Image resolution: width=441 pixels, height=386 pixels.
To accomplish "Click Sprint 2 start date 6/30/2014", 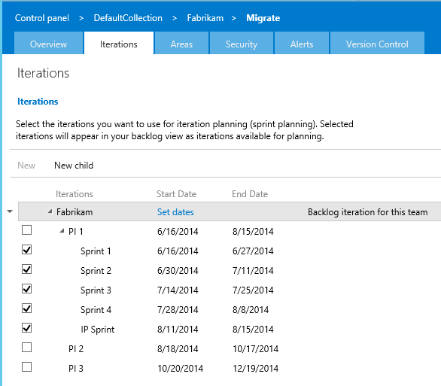I will coord(178,270).
